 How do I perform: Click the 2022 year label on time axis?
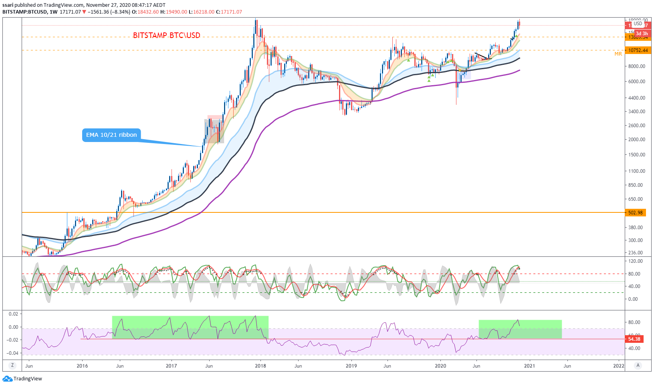(x=619, y=366)
